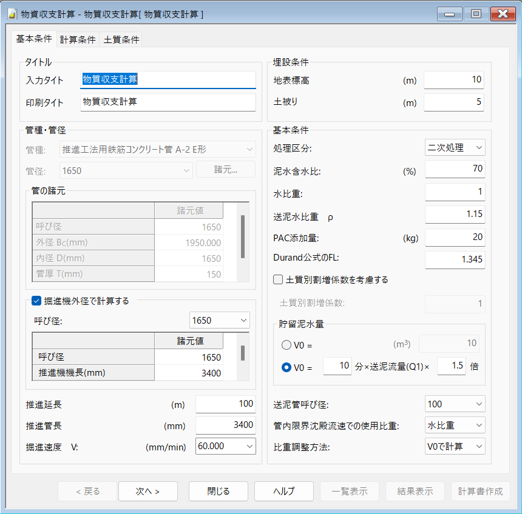The image size is (522, 514).
Task: Click the 次へ > button
Action: tap(147, 491)
